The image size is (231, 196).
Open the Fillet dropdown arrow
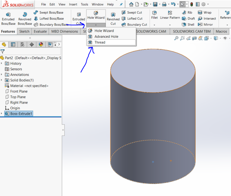point(154,25)
